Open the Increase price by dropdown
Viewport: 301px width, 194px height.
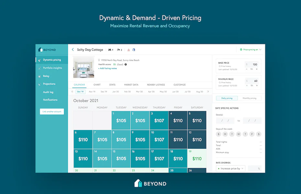tap(230, 169)
